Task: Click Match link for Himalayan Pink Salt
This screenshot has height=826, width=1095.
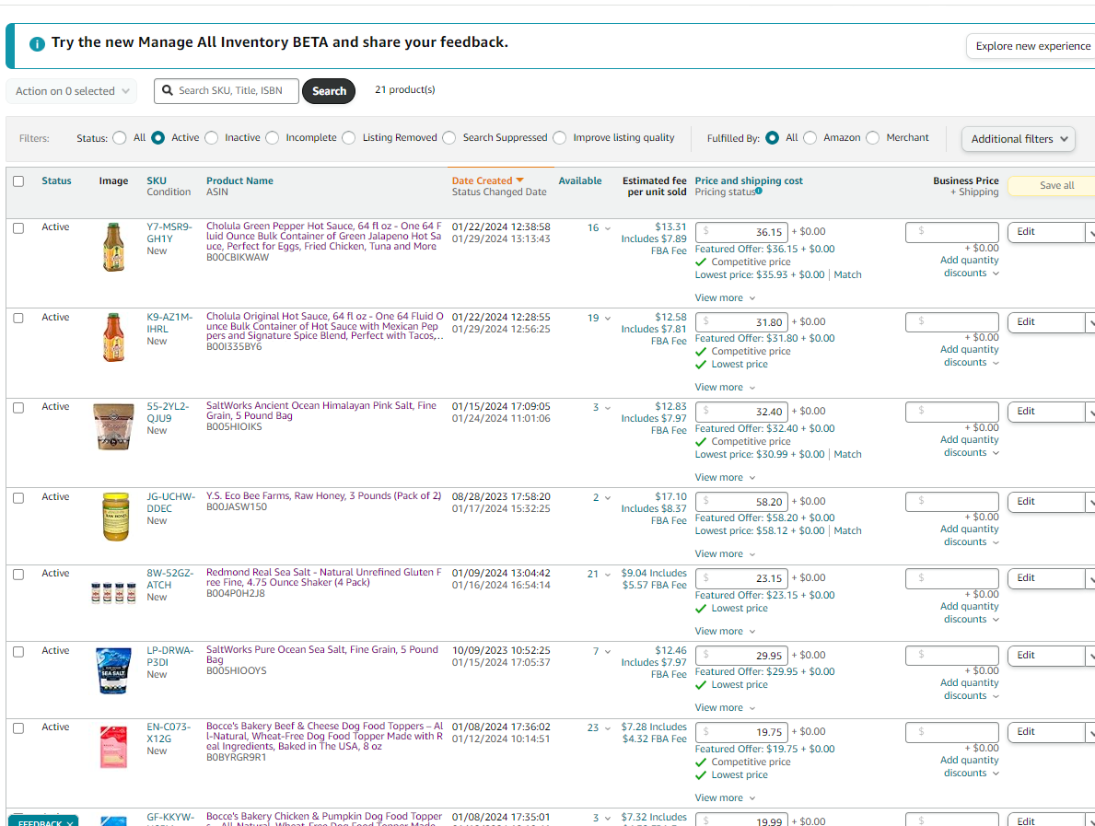Action: coord(847,454)
